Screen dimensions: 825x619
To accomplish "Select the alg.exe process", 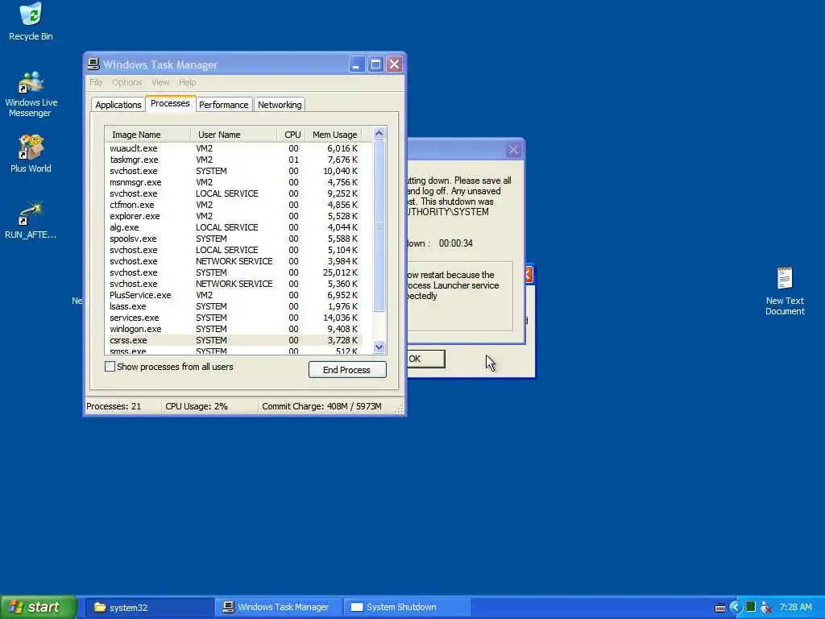I will pos(235,227).
